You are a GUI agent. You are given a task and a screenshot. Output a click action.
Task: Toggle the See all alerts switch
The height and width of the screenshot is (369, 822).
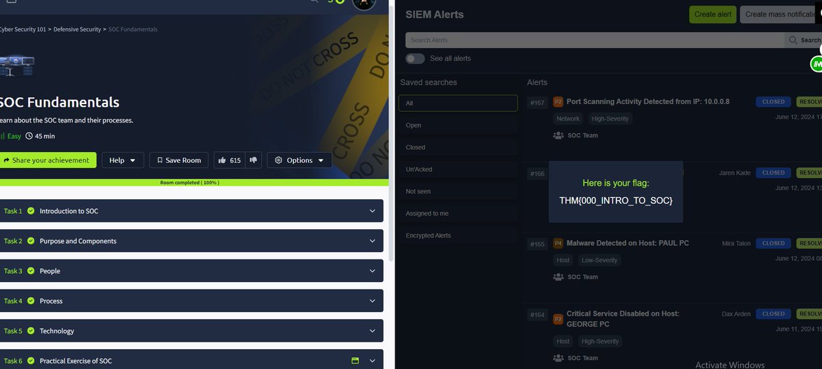tap(415, 59)
